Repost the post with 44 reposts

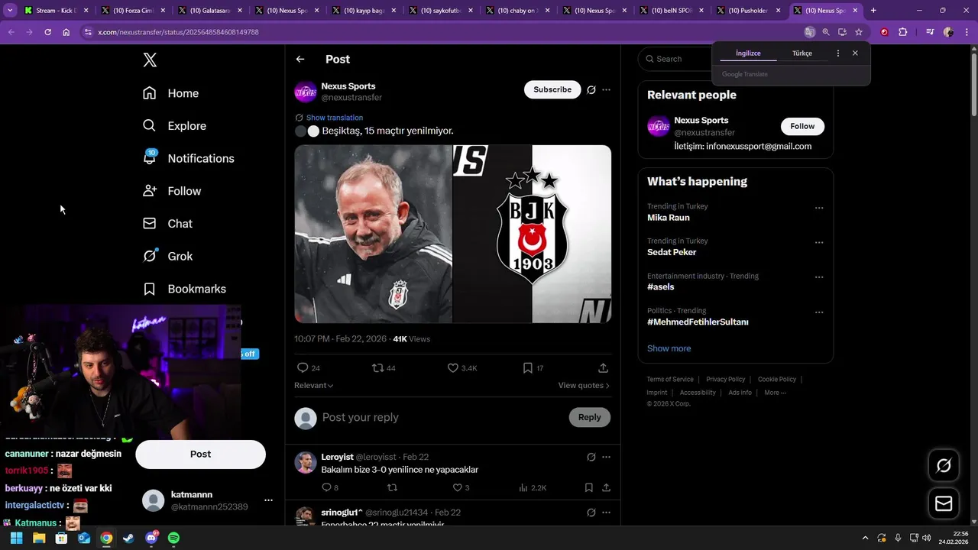pyautogui.click(x=377, y=368)
